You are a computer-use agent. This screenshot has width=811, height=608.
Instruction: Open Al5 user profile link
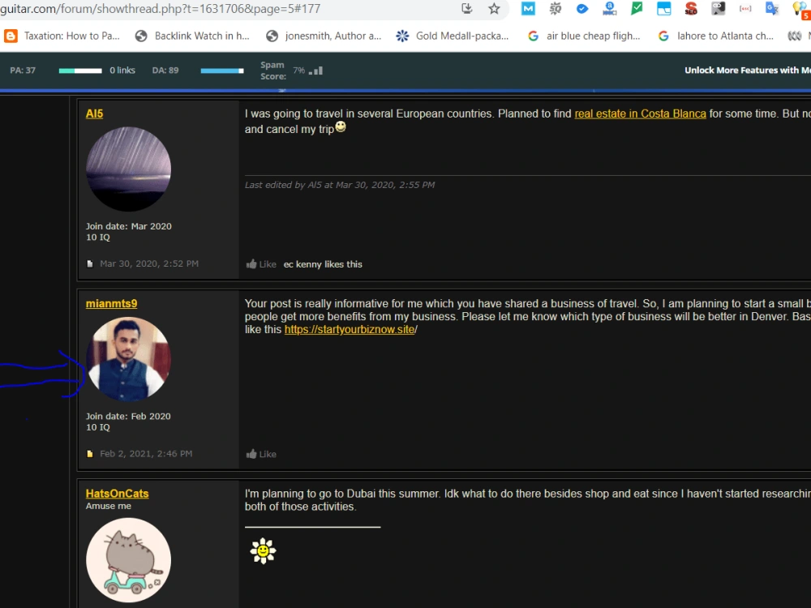pos(94,113)
